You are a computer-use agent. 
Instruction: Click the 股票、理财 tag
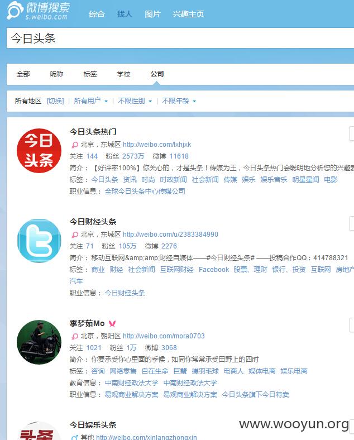click(x=250, y=270)
